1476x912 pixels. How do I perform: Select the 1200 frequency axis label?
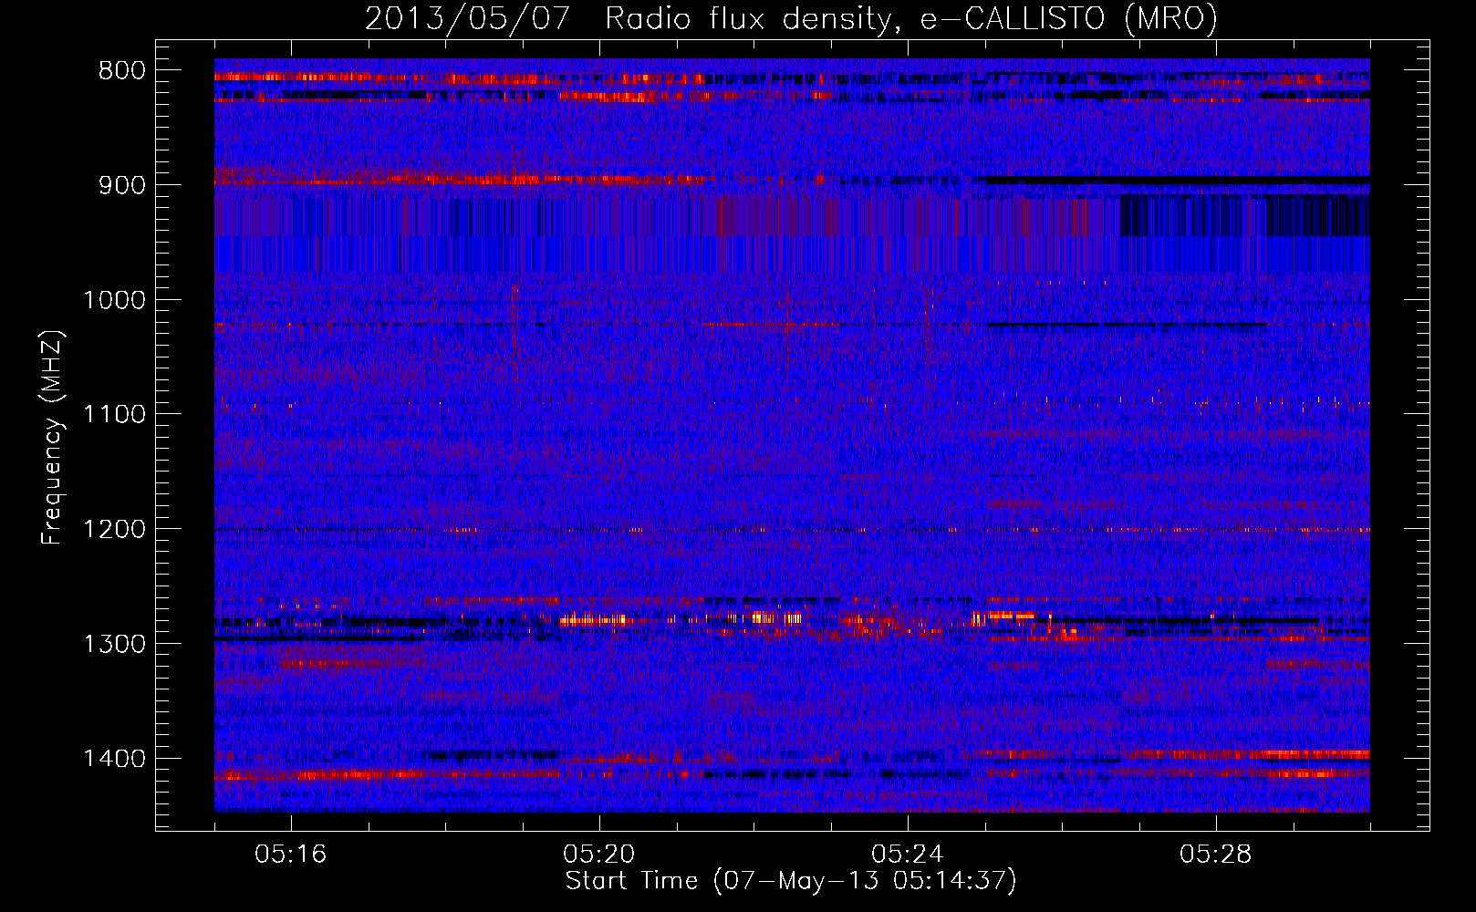pyautogui.click(x=114, y=530)
